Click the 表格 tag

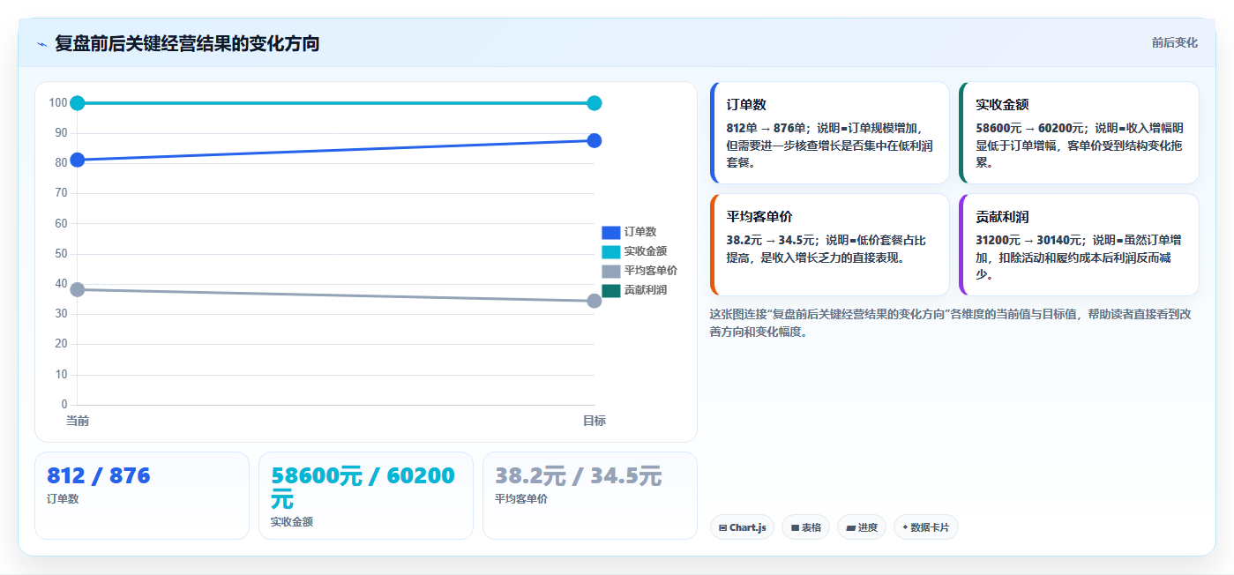pos(806,527)
